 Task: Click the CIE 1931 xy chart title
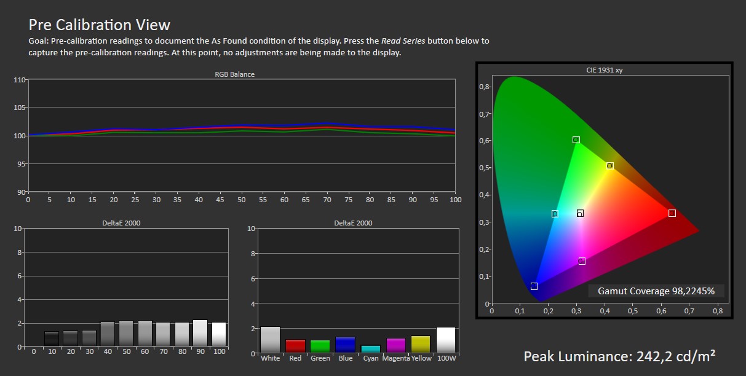[604, 70]
